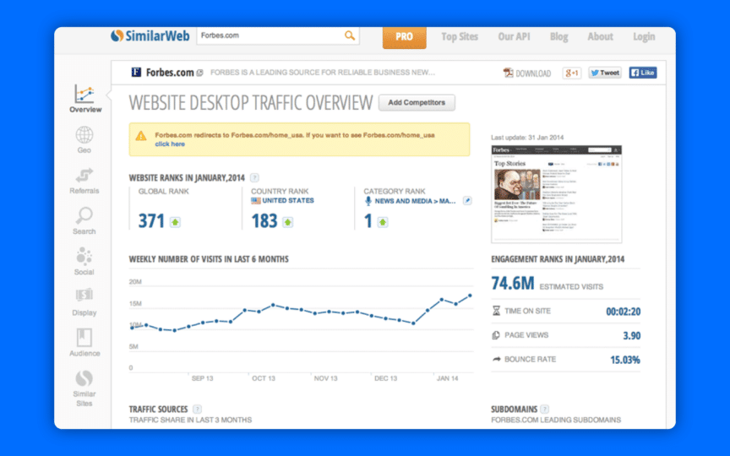The image size is (730, 456).
Task: Click Login in the navigation
Action: click(644, 37)
